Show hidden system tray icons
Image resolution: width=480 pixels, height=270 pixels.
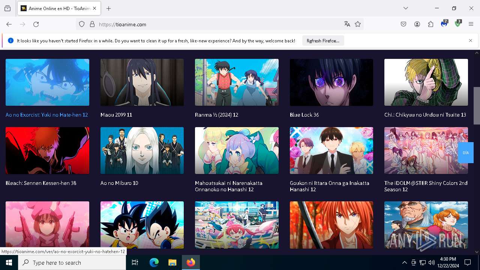coord(404,262)
